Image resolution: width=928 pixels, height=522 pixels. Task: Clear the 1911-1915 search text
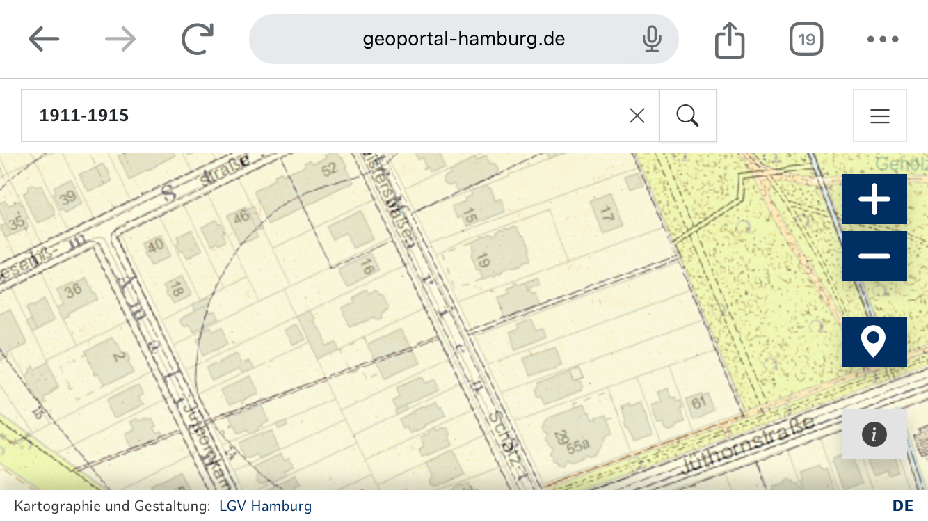pos(637,116)
